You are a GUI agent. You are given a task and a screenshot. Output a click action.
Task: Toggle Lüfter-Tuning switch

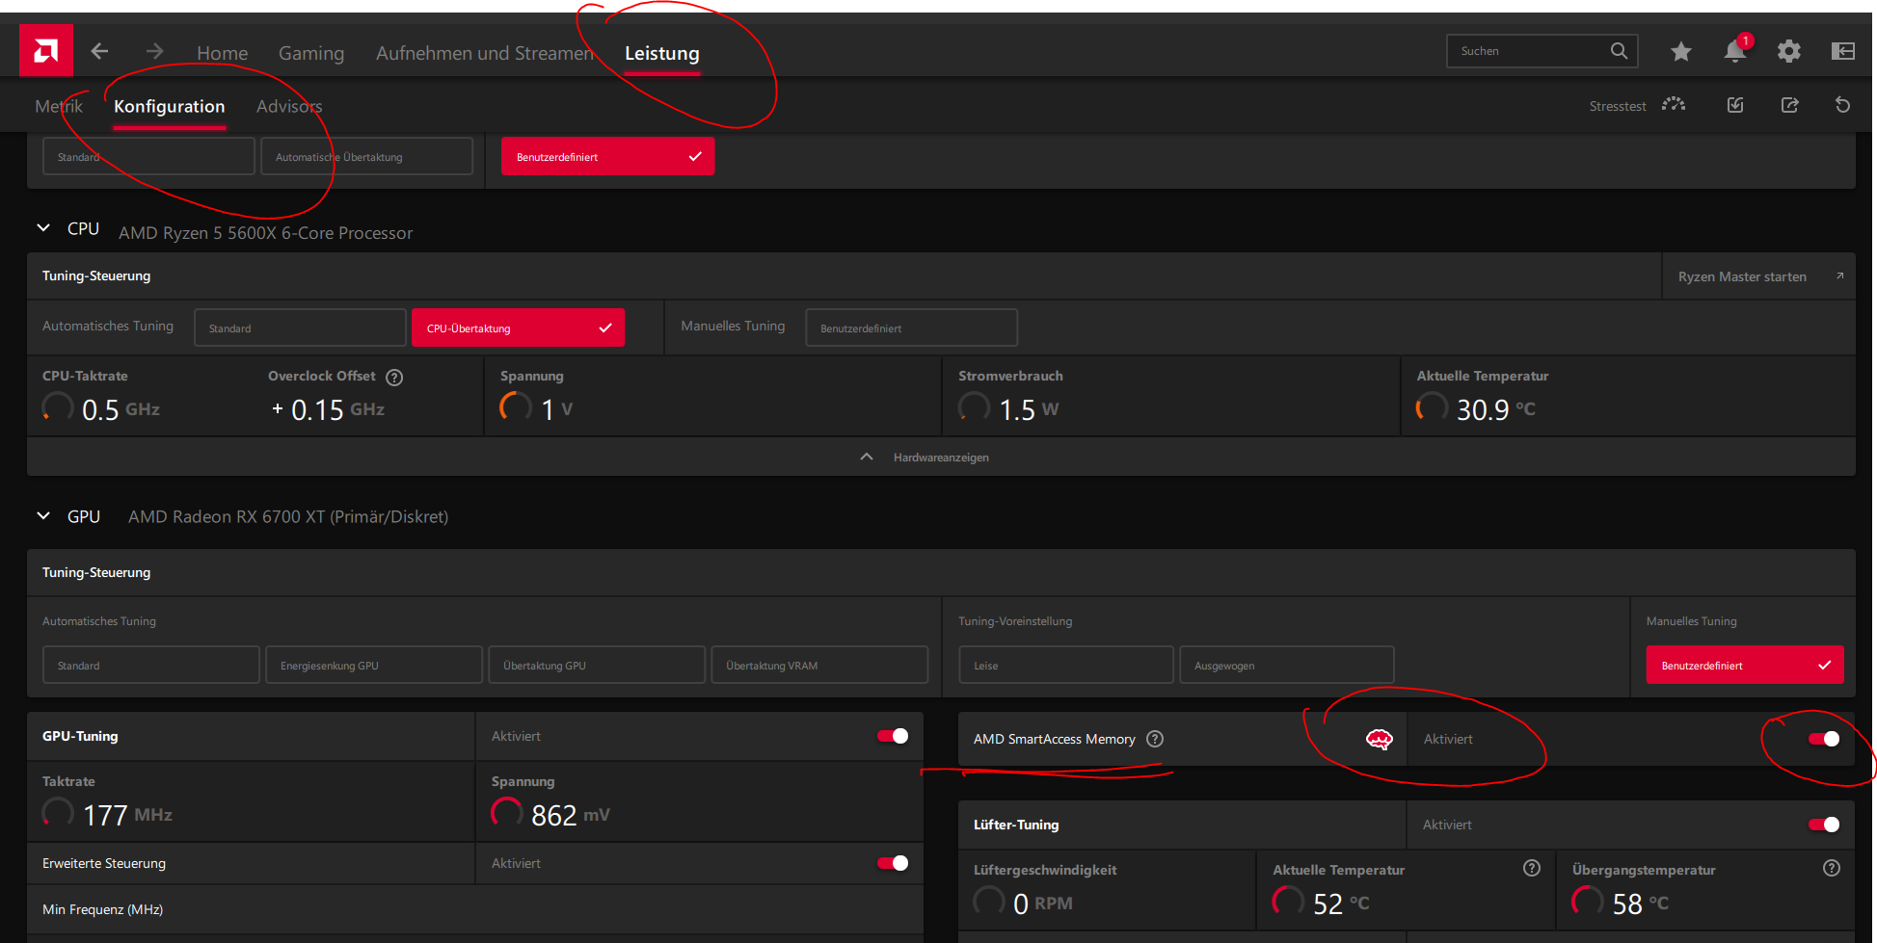(1824, 825)
